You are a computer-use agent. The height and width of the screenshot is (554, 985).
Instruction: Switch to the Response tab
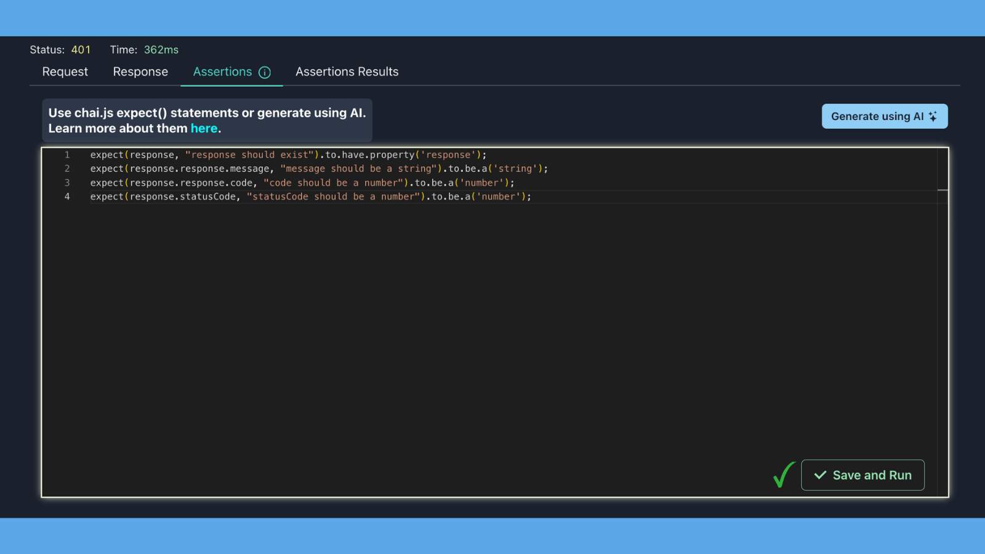(140, 71)
